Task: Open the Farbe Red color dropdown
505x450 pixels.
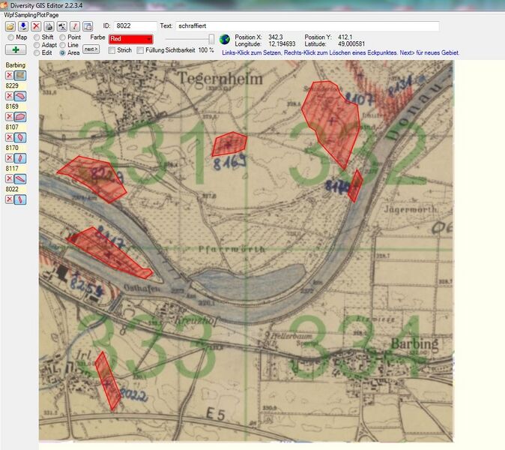Action: (x=131, y=39)
